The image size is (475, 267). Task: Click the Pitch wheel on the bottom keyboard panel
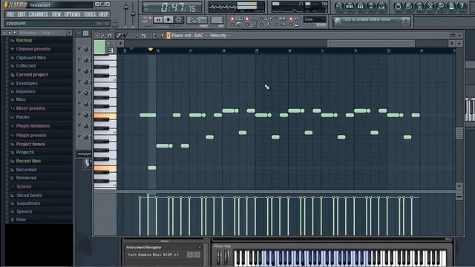click(x=219, y=257)
